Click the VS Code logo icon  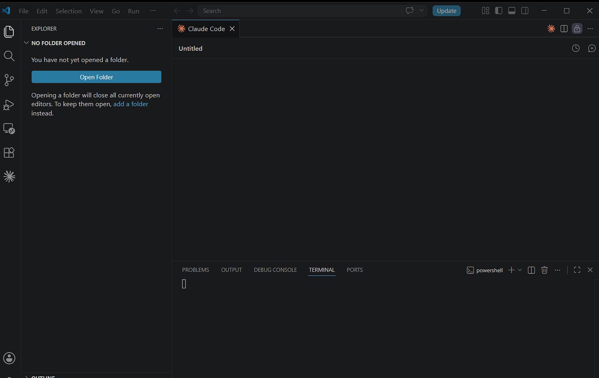(x=6, y=11)
